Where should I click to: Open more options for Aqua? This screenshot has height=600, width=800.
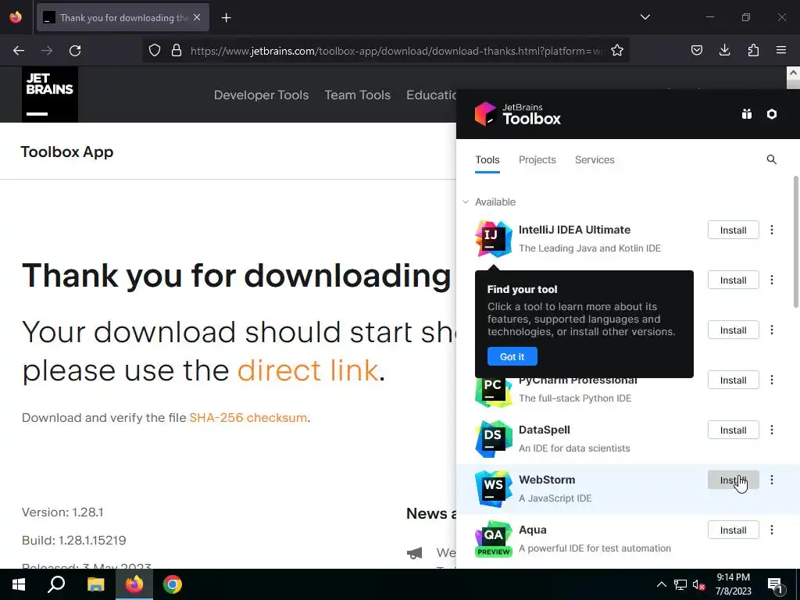click(x=771, y=530)
